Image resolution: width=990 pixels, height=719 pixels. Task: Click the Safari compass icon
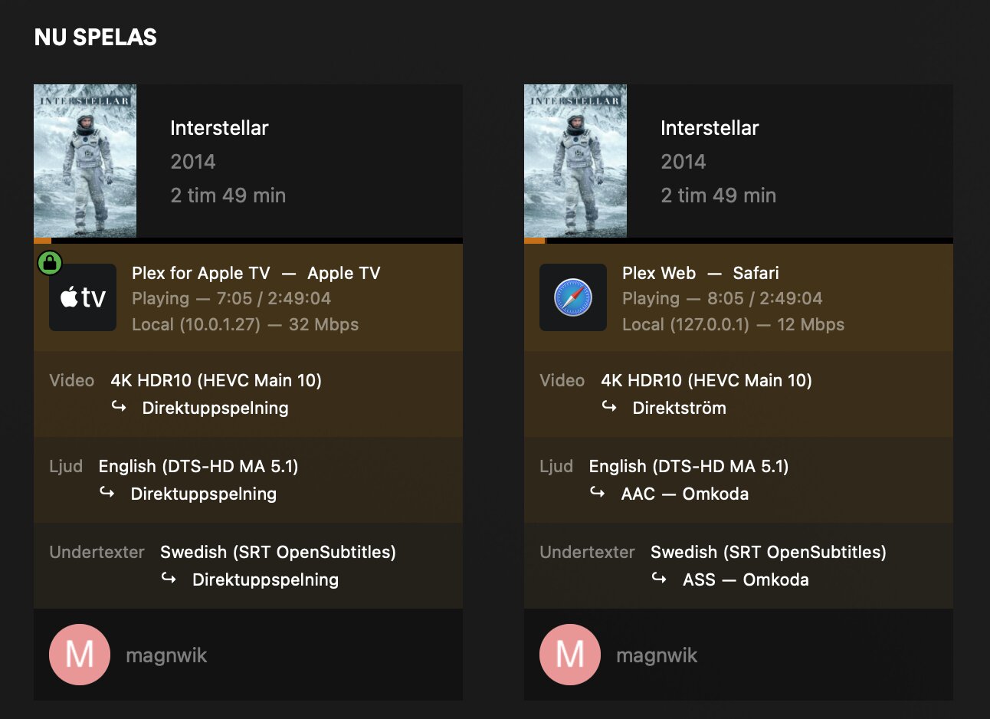click(573, 297)
